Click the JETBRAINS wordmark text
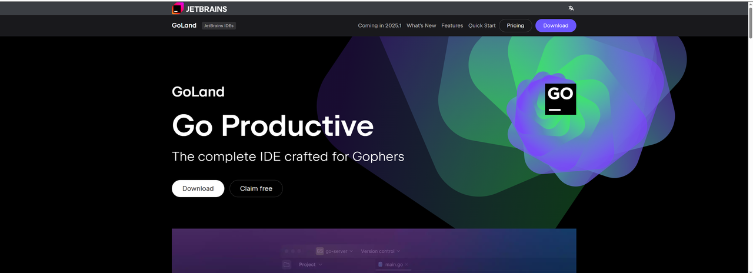The image size is (753, 273). pos(206,9)
